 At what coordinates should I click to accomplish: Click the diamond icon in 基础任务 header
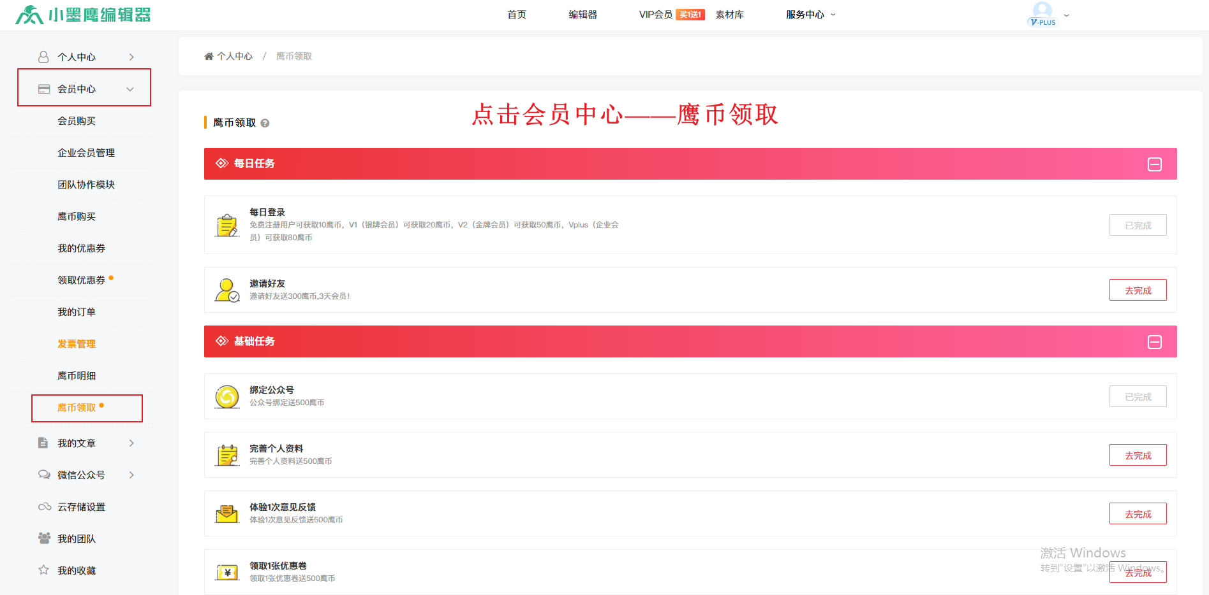[222, 341]
